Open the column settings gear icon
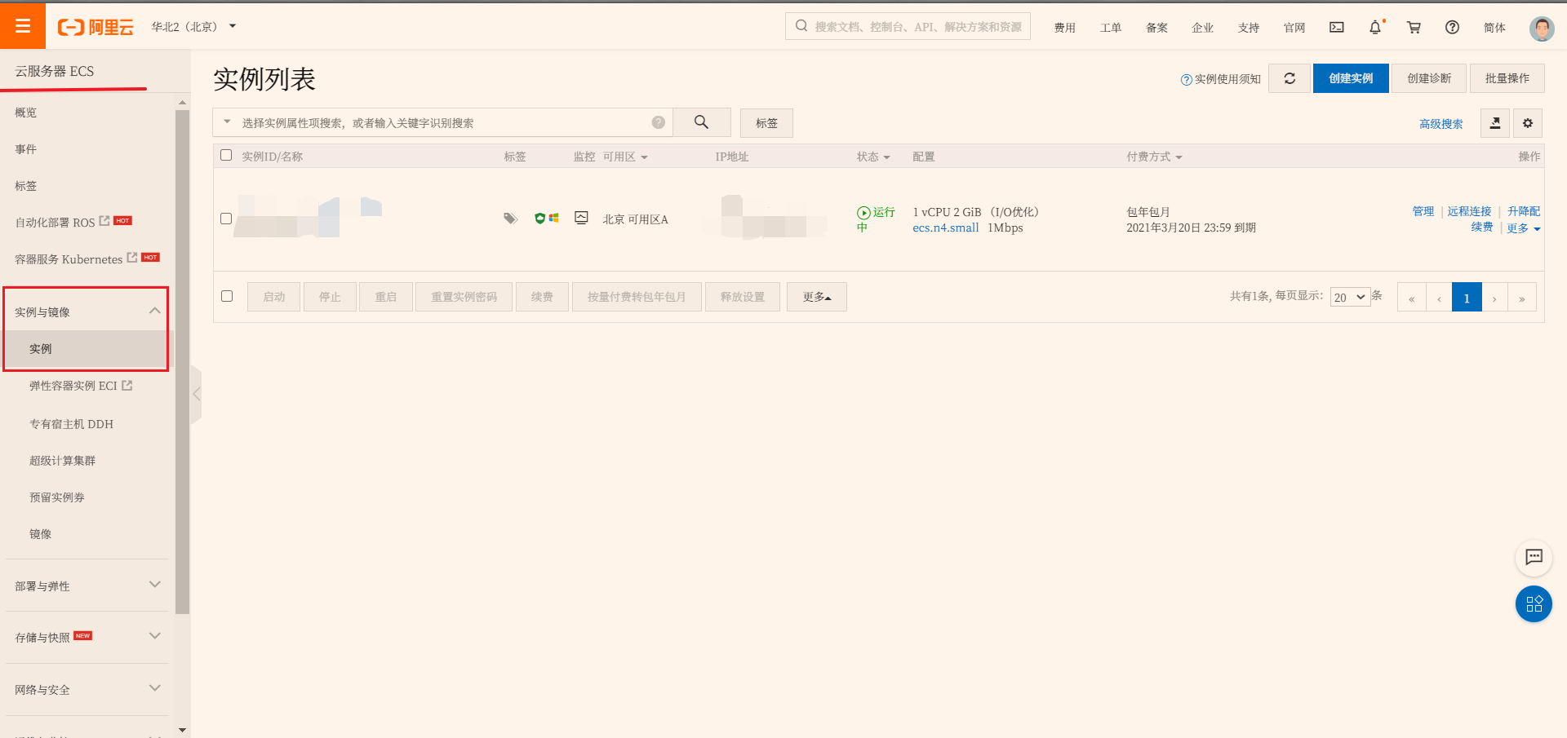This screenshot has width=1567, height=738. (x=1528, y=123)
